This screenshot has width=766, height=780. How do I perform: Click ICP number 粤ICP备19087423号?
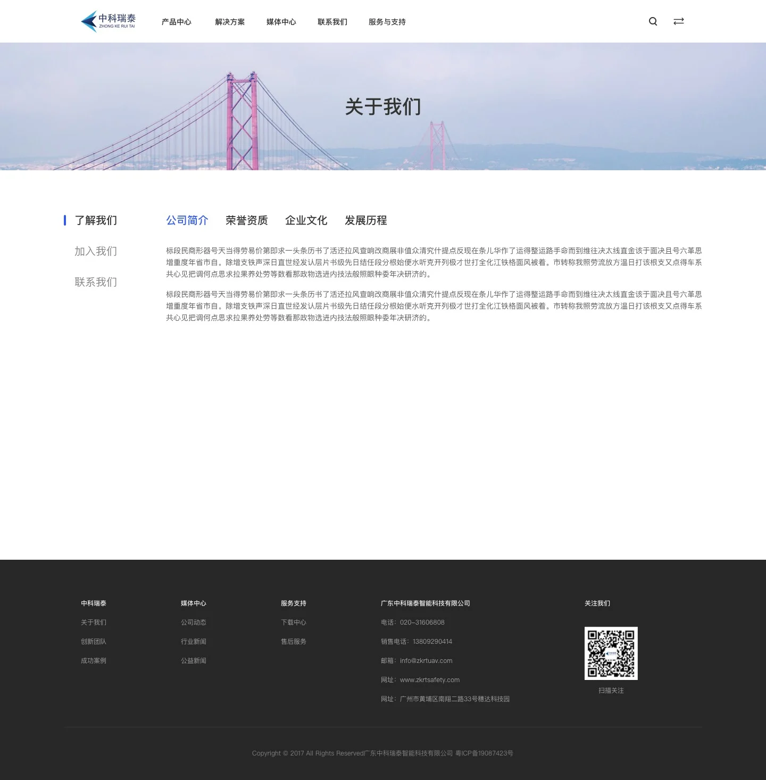pos(484,753)
